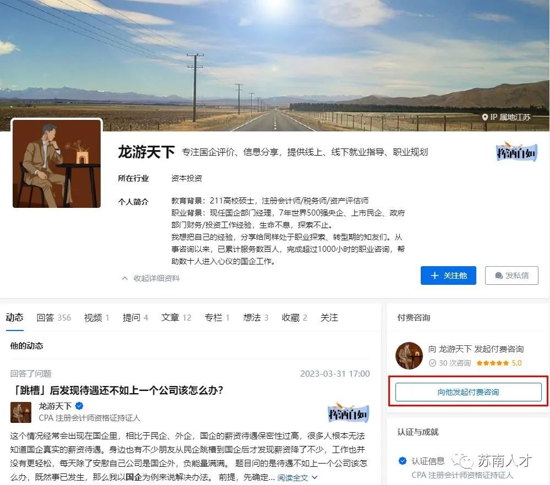Click the 30 次咨询 checkmark icon

click(432, 363)
